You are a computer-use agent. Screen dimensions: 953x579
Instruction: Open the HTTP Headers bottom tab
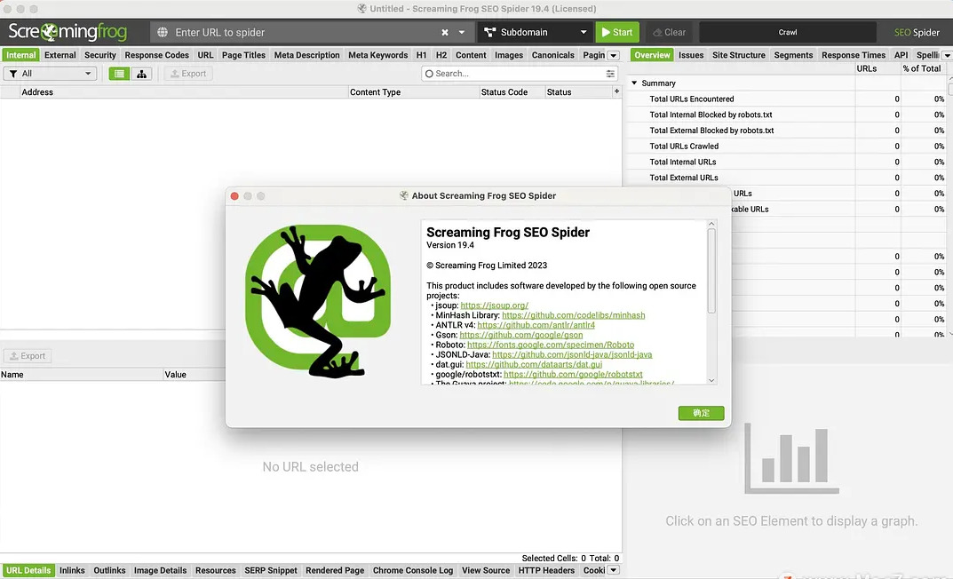(546, 570)
